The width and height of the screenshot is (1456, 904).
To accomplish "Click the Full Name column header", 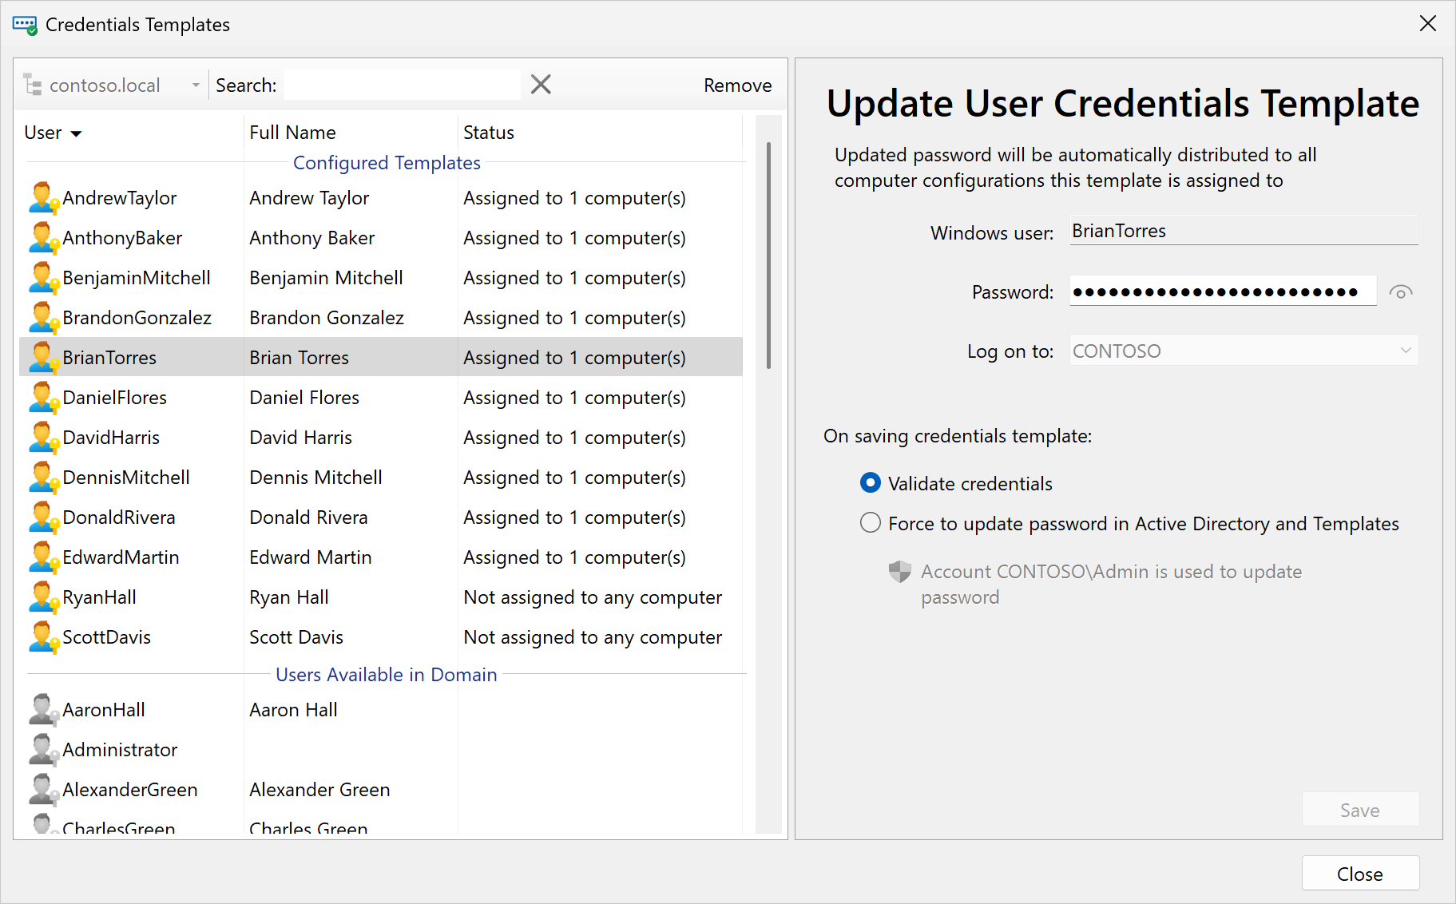I will pos(292,133).
